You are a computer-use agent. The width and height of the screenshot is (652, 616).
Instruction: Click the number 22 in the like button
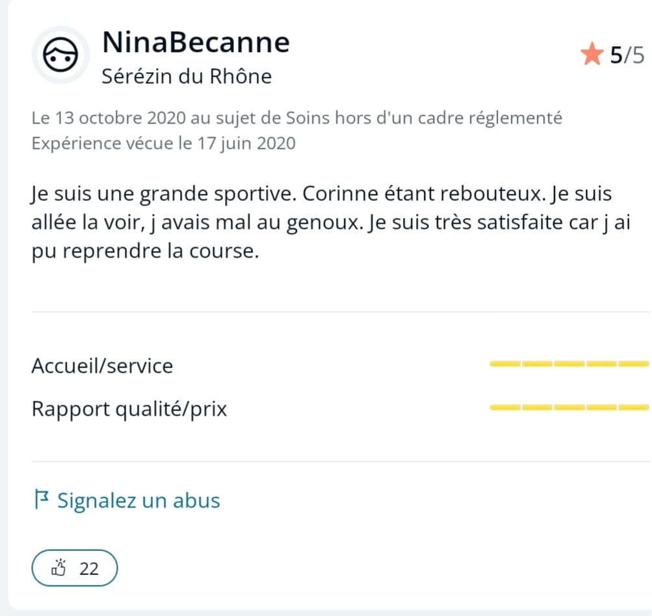coord(89,569)
